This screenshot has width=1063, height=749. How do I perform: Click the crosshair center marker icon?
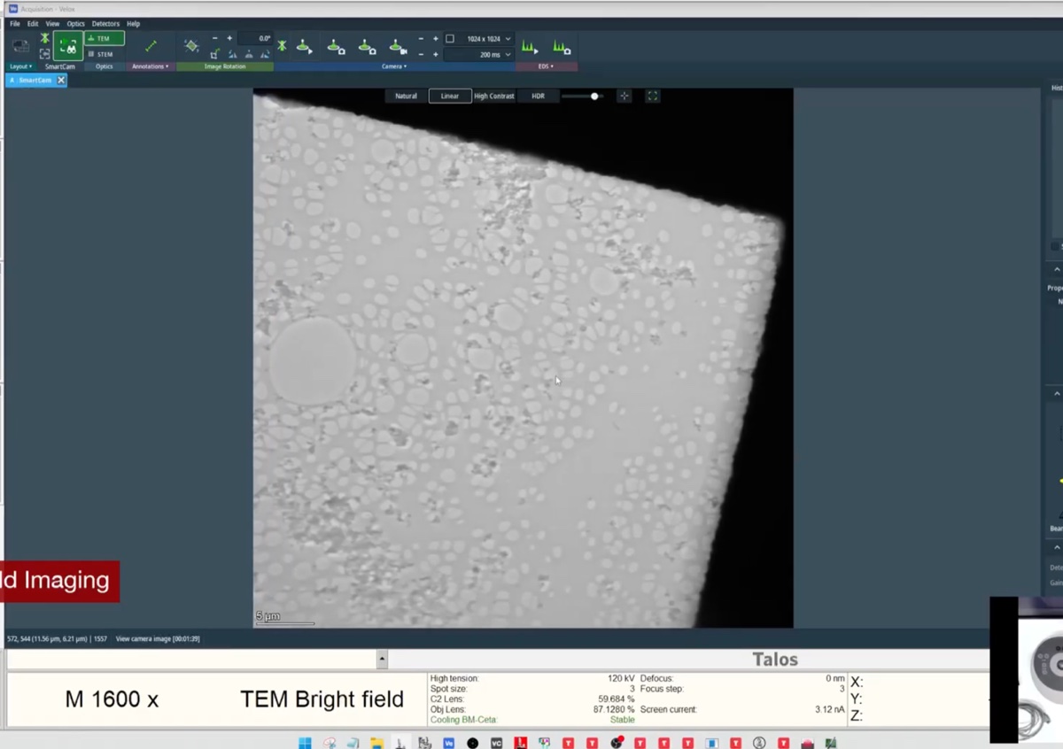(x=625, y=96)
